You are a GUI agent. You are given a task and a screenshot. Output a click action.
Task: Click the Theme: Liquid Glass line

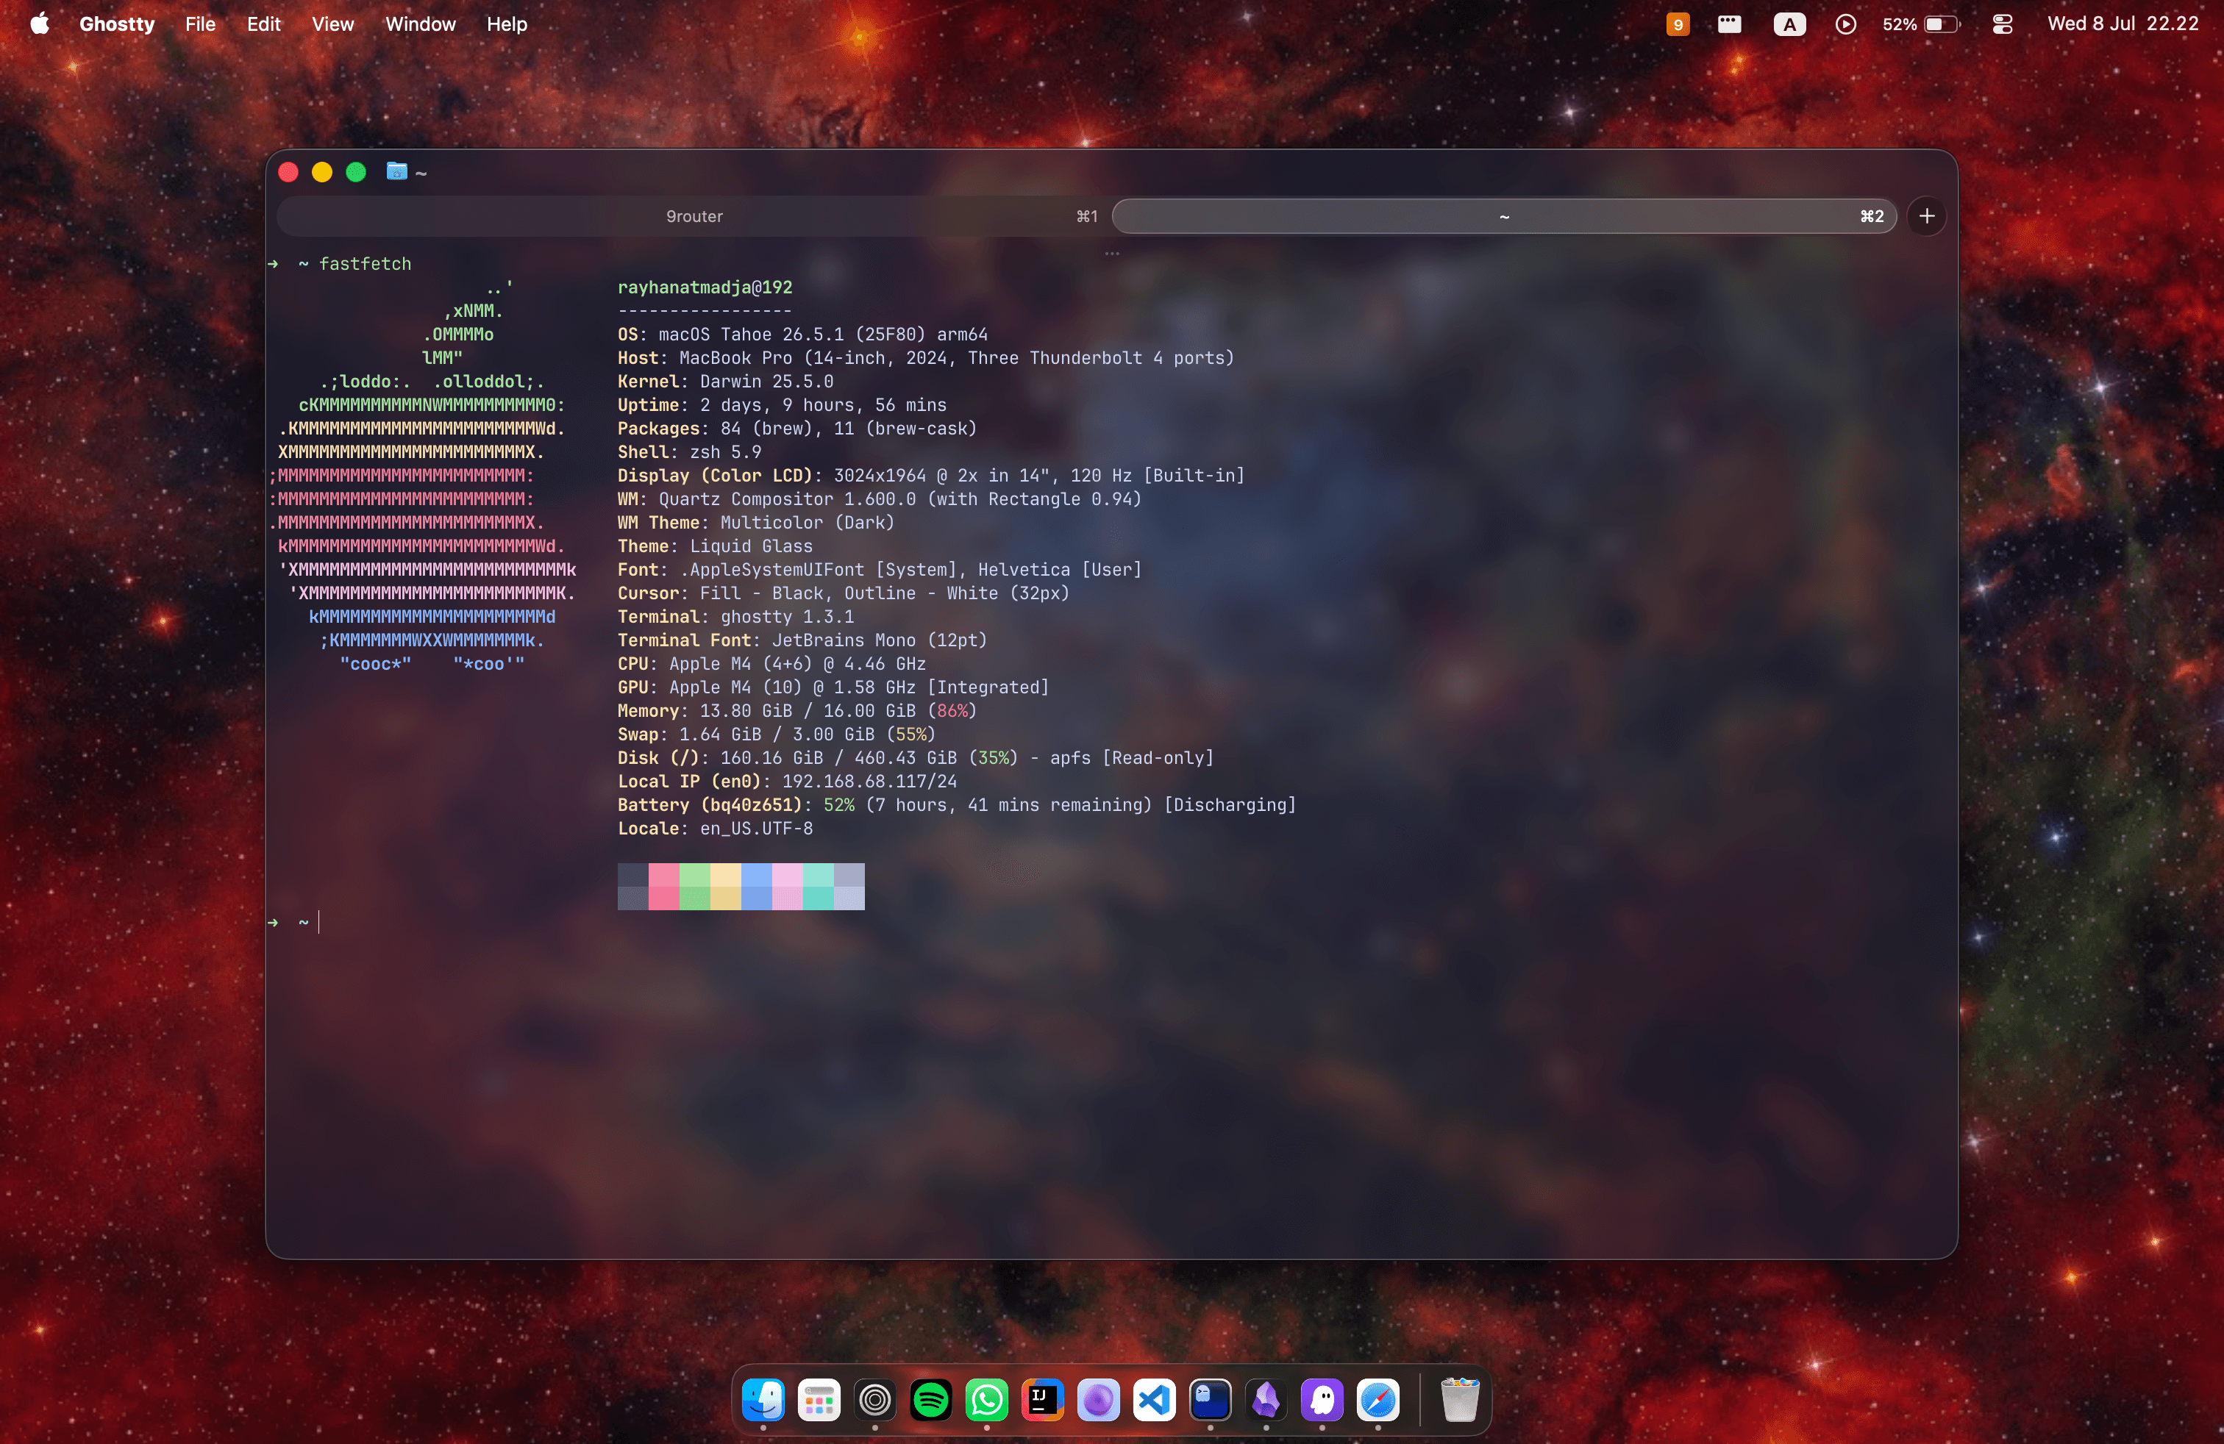(715, 546)
